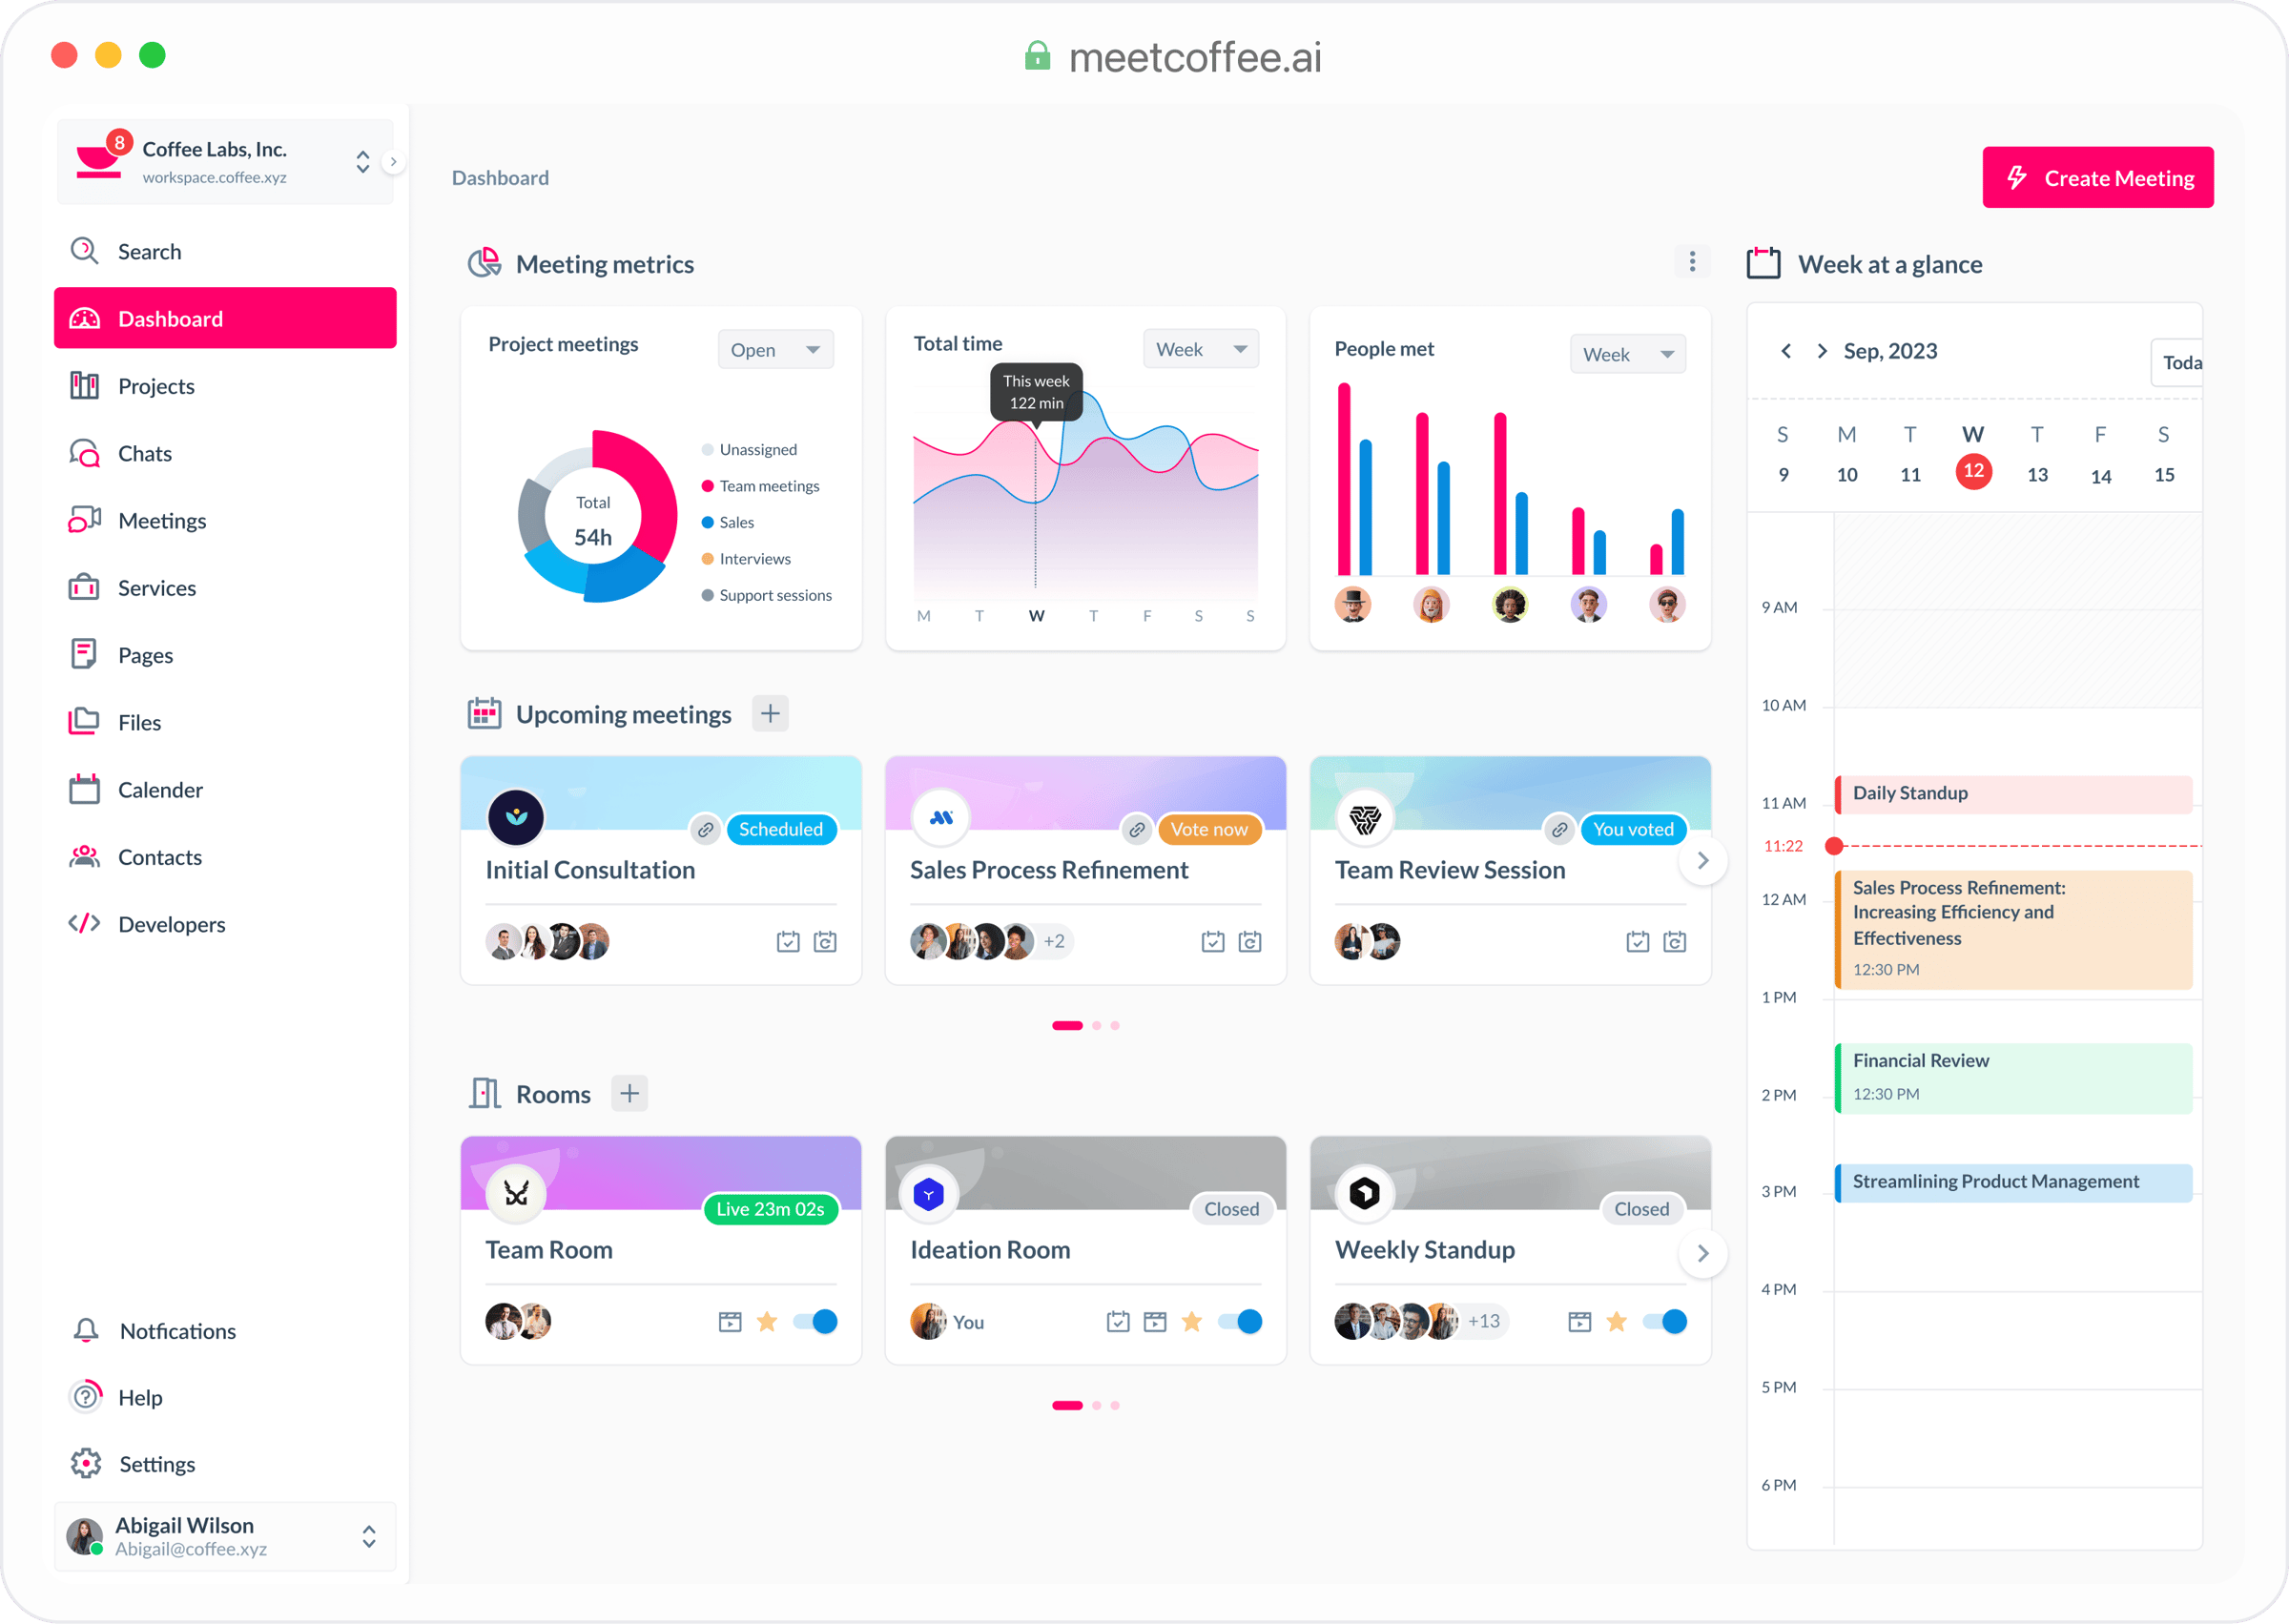Add new room plus icon

[629, 1093]
